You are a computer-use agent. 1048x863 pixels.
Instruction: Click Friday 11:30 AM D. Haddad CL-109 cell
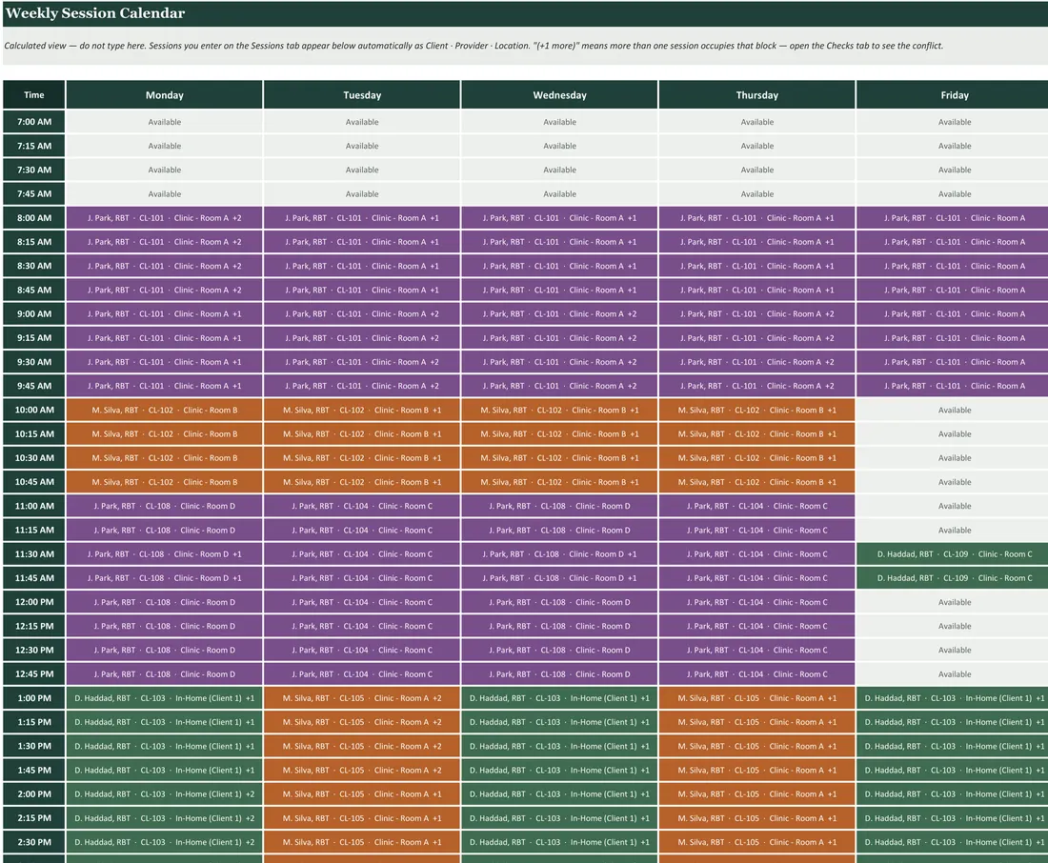(x=953, y=554)
